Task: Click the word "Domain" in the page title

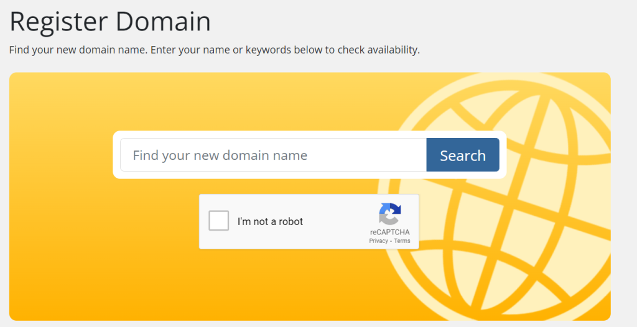Action: click(164, 22)
